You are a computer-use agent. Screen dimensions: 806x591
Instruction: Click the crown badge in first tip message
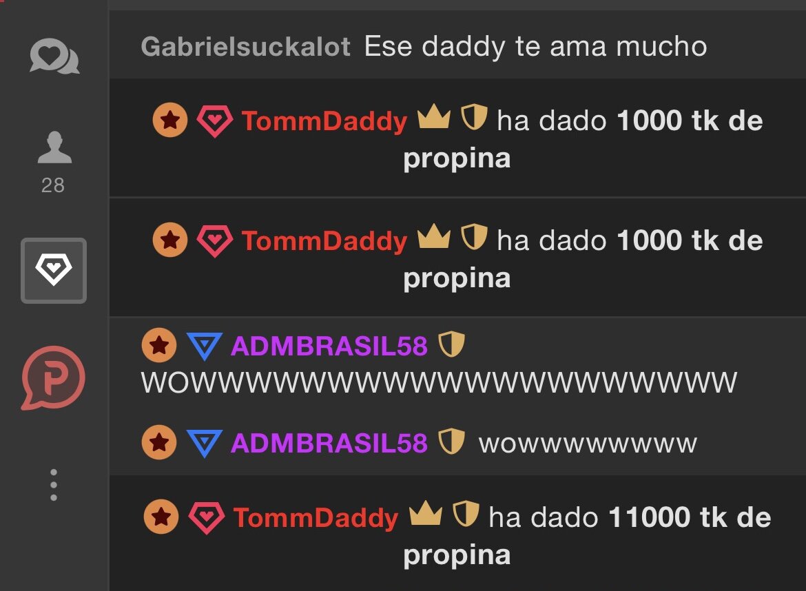435,116
